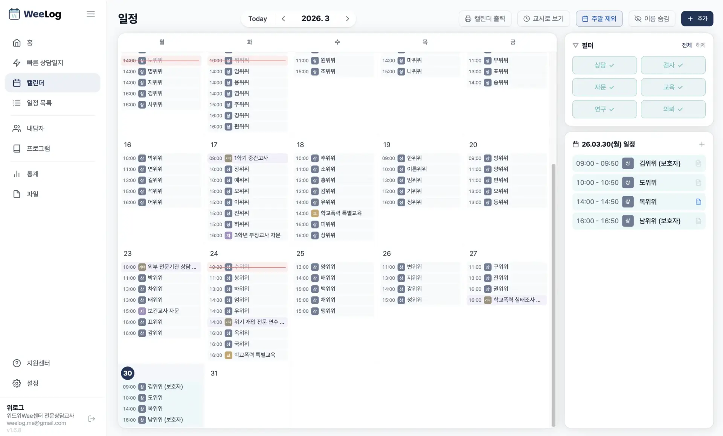Click plus icon to add 26.03.30 schedule
The height and width of the screenshot is (436, 723).
(702, 144)
